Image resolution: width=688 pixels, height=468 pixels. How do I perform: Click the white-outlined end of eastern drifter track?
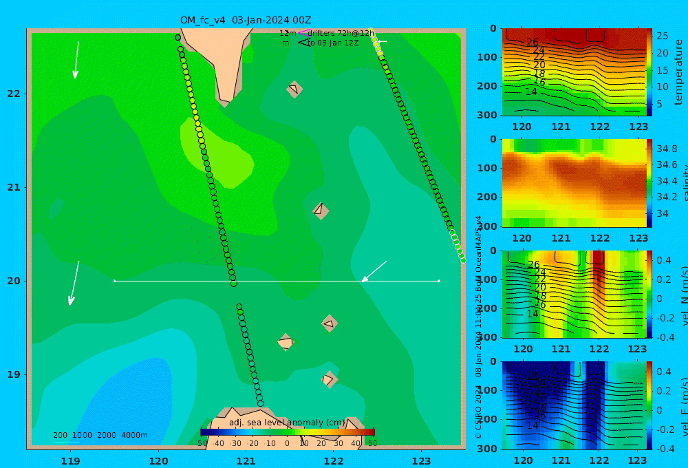point(458,246)
